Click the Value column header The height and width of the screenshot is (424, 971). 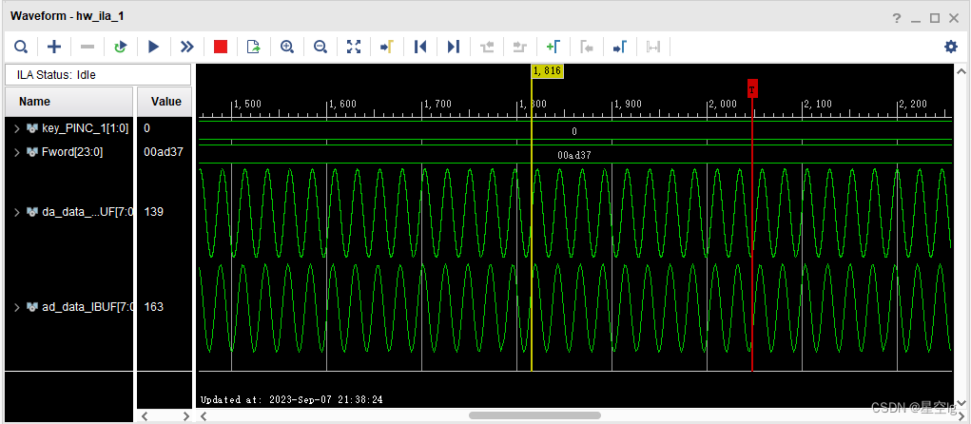pyautogui.click(x=165, y=102)
